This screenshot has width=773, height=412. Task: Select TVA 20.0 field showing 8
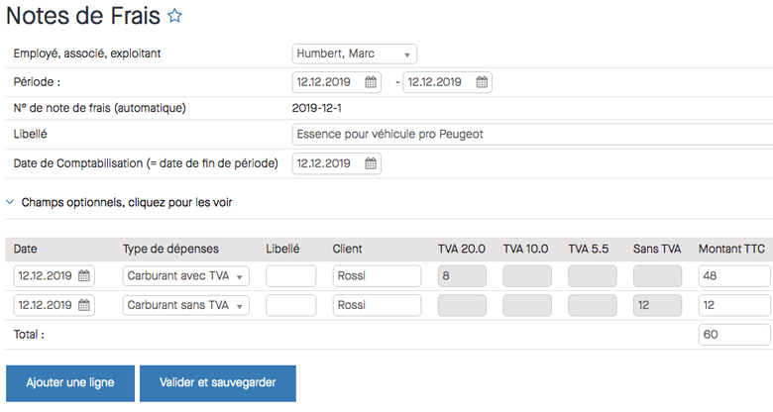(x=463, y=276)
